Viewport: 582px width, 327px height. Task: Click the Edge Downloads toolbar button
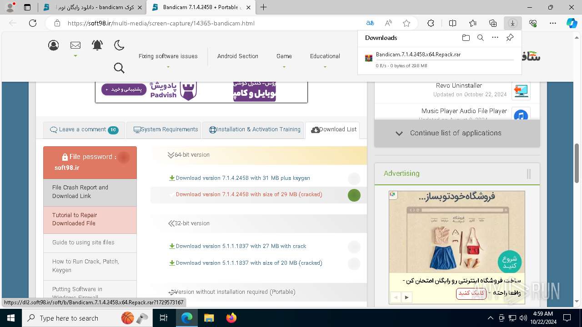coord(512,23)
